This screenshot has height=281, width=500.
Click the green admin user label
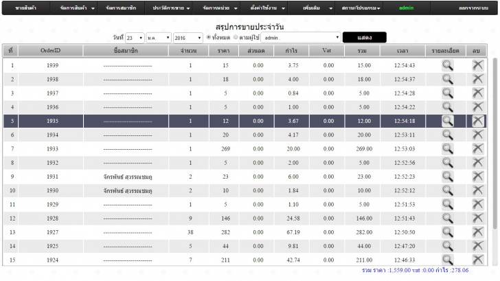[407, 8]
